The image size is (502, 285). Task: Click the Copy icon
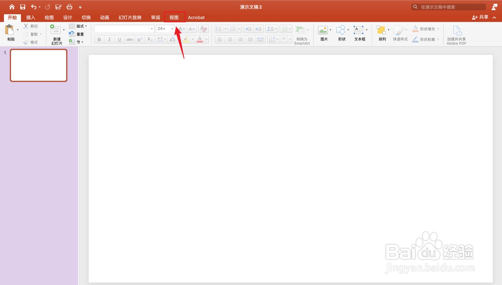pyautogui.click(x=26, y=34)
